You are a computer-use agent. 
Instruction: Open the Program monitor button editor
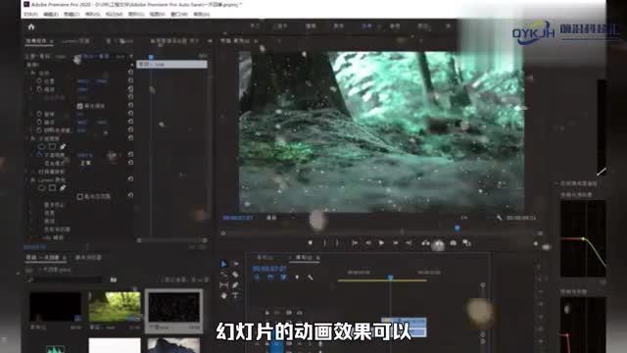click(x=536, y=243)
